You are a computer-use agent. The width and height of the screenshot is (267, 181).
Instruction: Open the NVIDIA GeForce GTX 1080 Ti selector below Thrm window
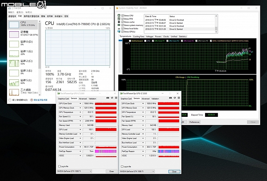pyautogui.click(x=74, y=171)
